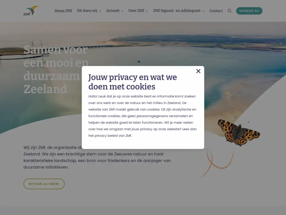Expand the Over ZMf chevron
The image size is (286, 215).
(147, 11)
